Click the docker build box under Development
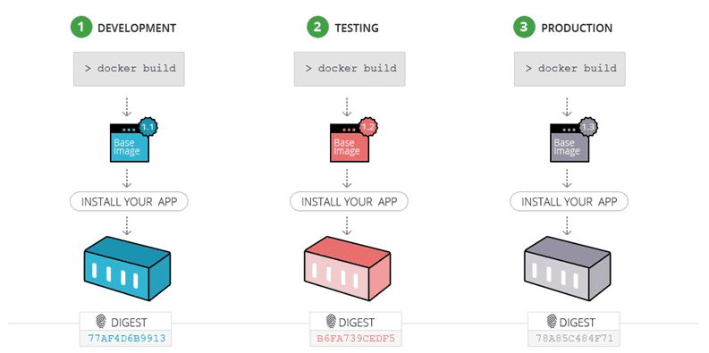This screenshot has width=709, height=353. (129, 69)
